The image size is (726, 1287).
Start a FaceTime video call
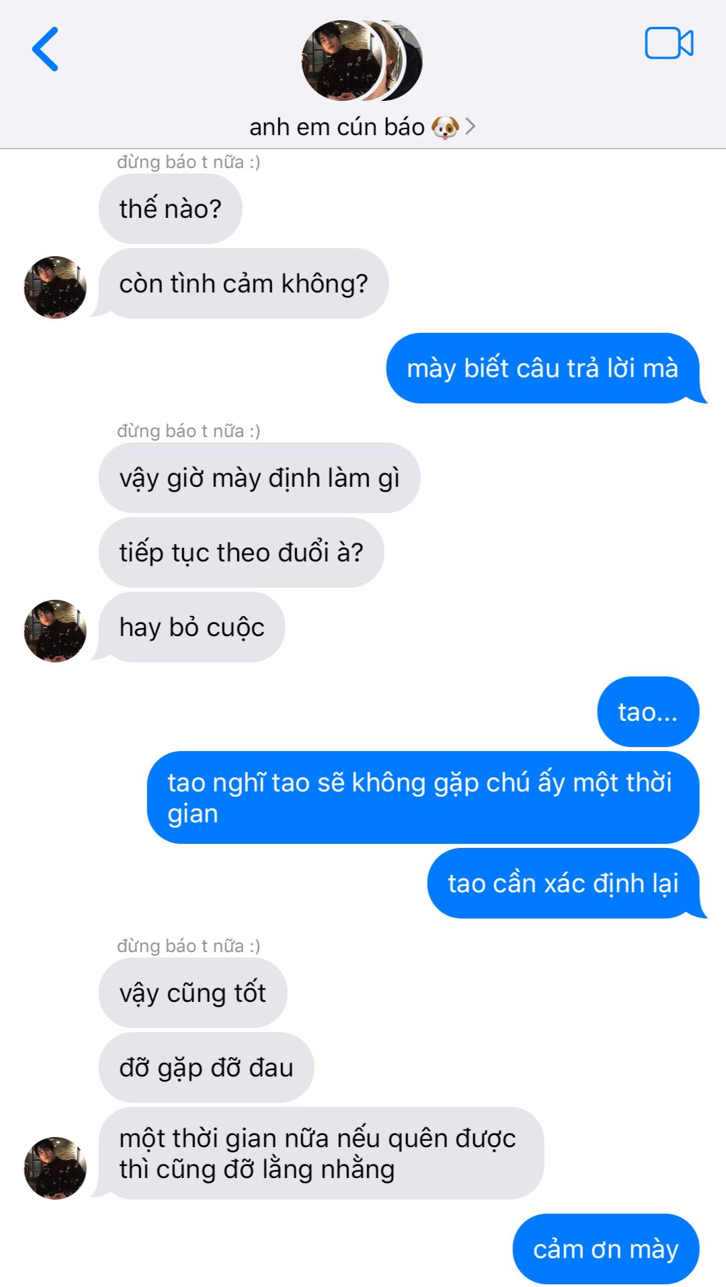click(669, 44)
